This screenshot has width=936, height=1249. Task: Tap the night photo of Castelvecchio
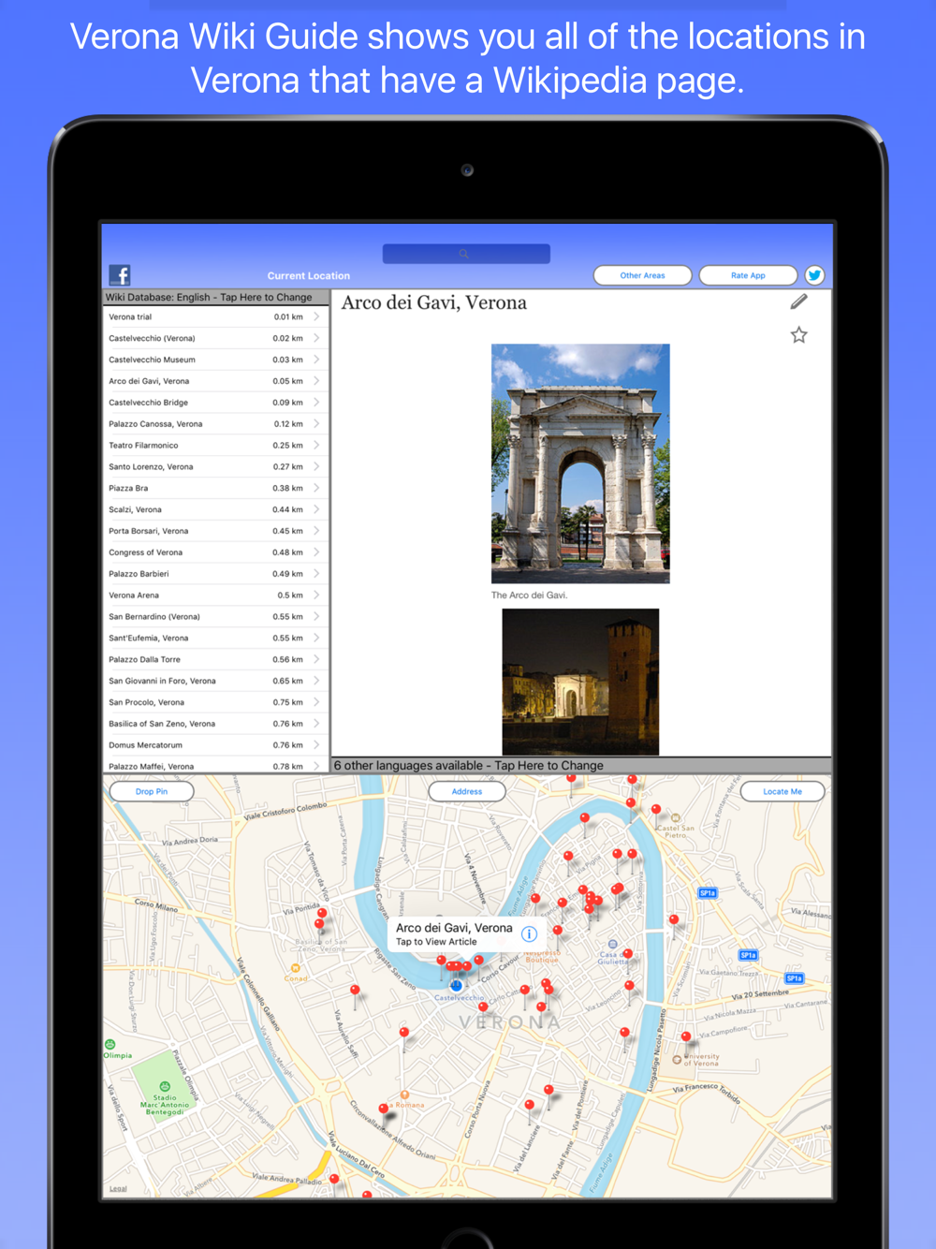click(x=580, y=682)
